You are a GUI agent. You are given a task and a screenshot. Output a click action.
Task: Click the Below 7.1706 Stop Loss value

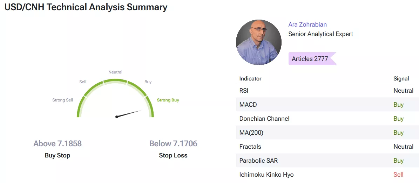(x=173, y=144)
